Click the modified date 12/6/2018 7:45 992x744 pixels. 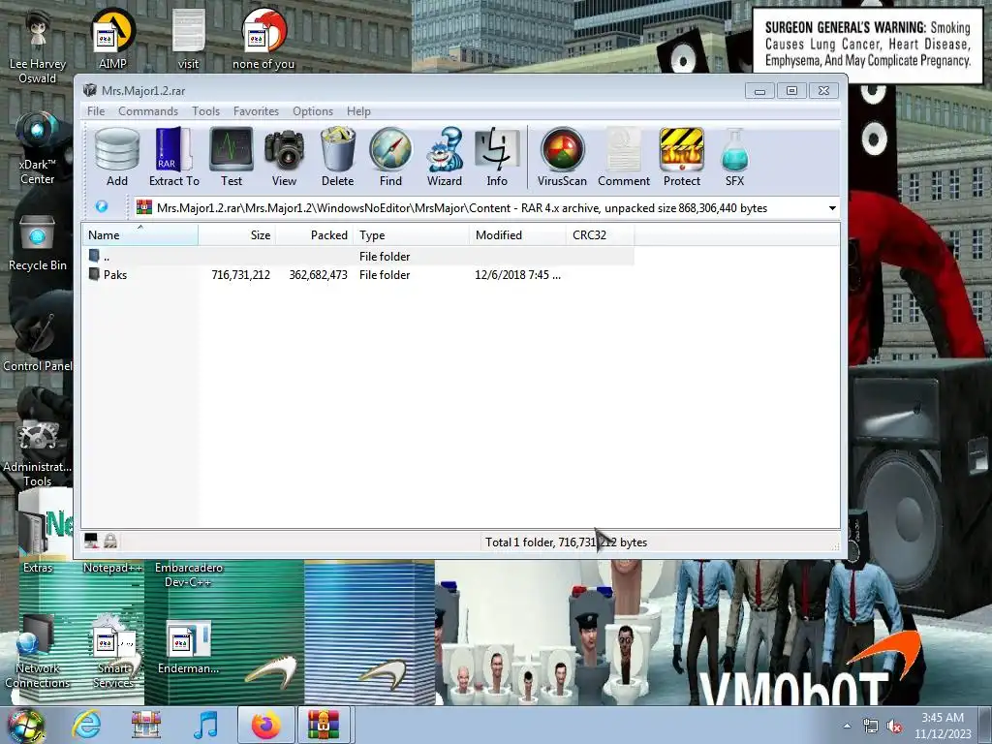pyautogui.click(x=517, y=274)
